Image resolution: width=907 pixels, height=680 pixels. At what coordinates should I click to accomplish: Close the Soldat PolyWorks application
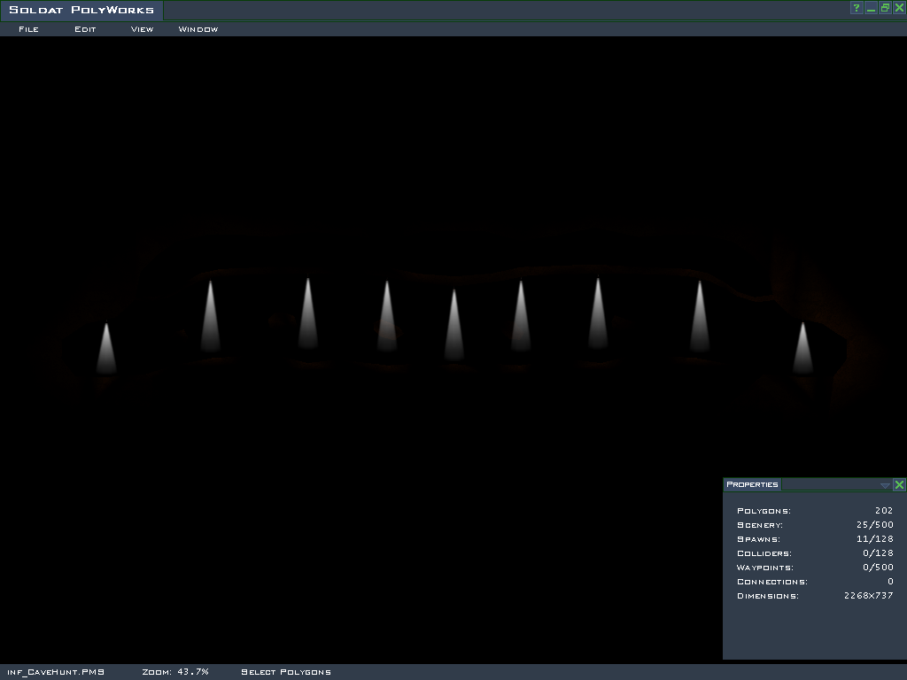click(x=899, y=8)
